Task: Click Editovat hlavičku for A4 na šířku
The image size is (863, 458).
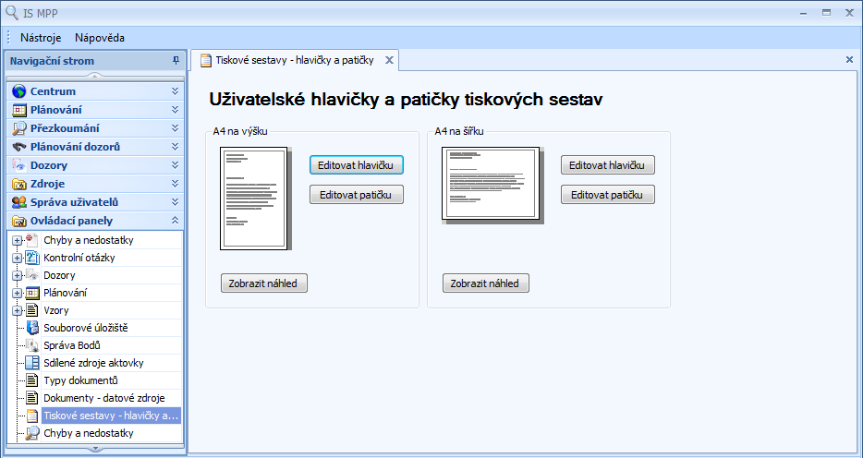Action: click(608, 165)
